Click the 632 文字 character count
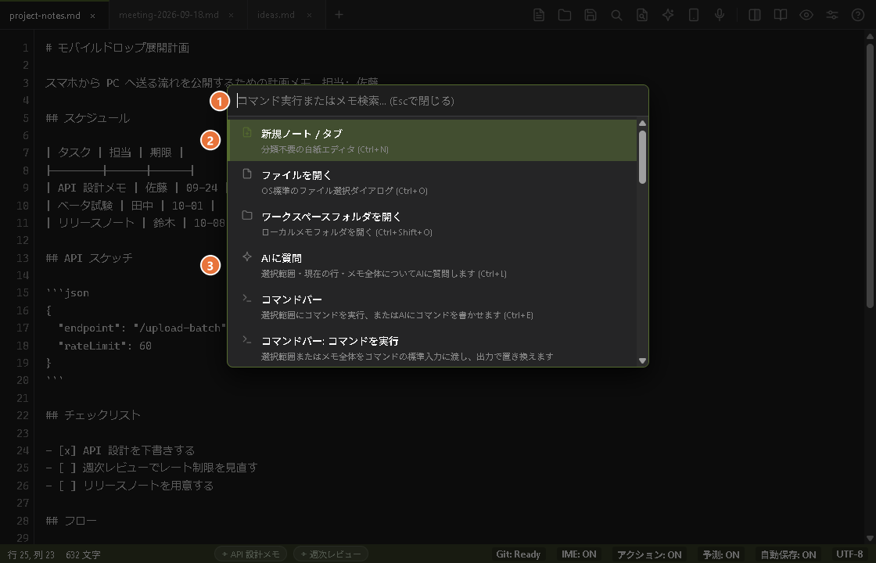This screenshot has width=876, height=563. coord(83,554)
